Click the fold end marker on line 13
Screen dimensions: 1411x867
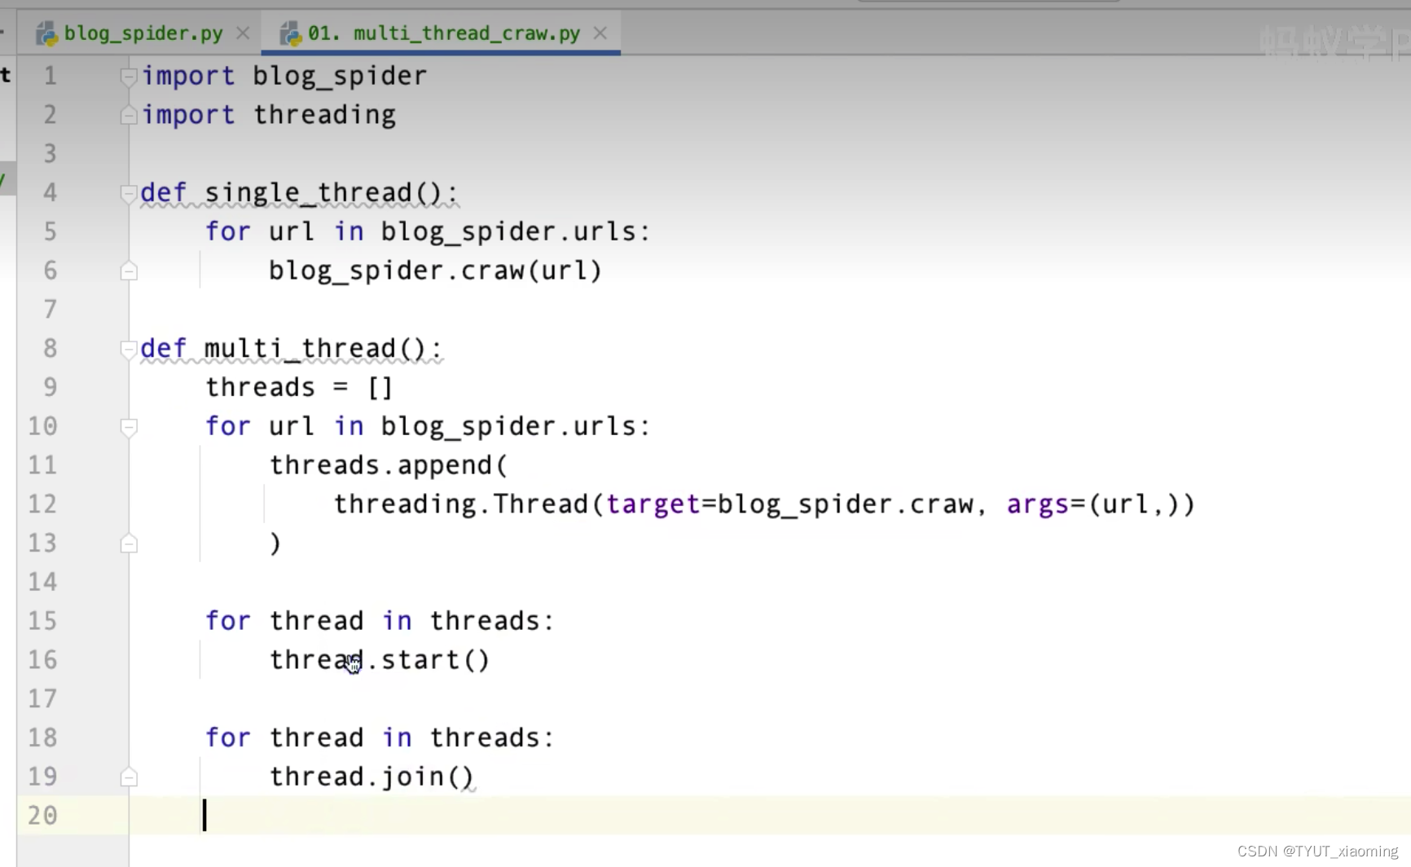click(129, 544)
